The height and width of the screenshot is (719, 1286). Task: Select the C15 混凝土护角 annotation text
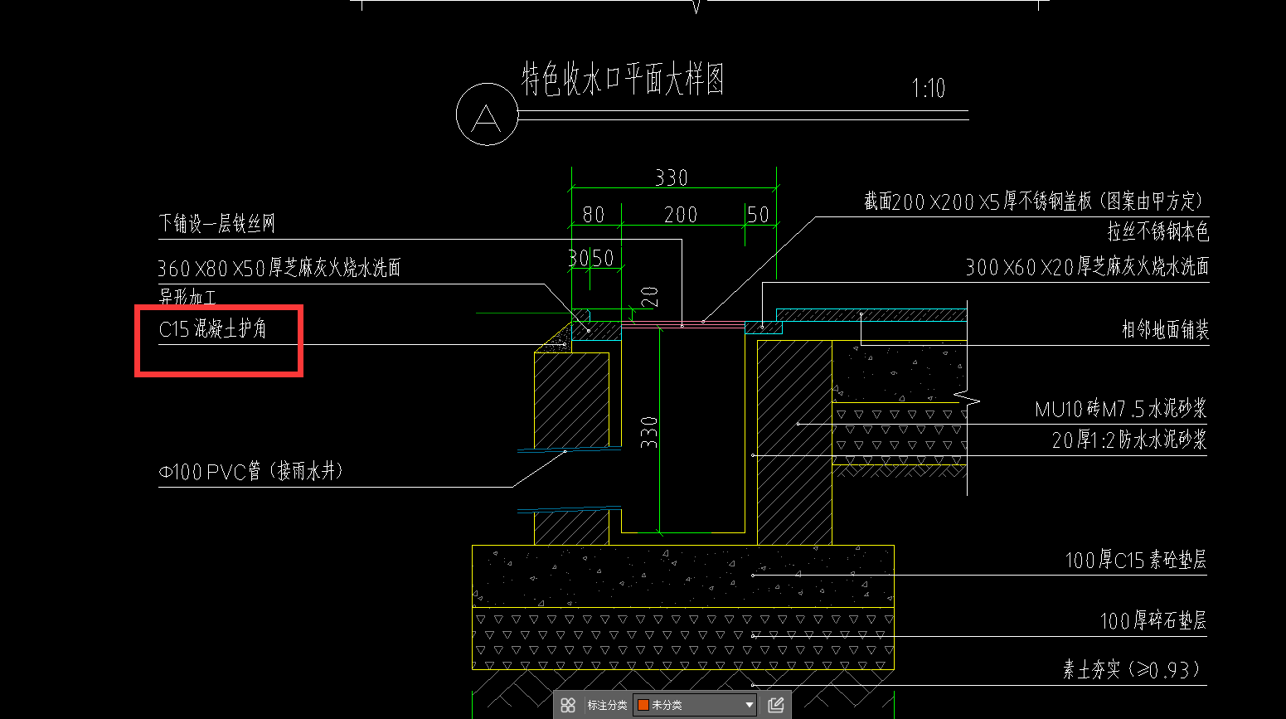[213, 329]
